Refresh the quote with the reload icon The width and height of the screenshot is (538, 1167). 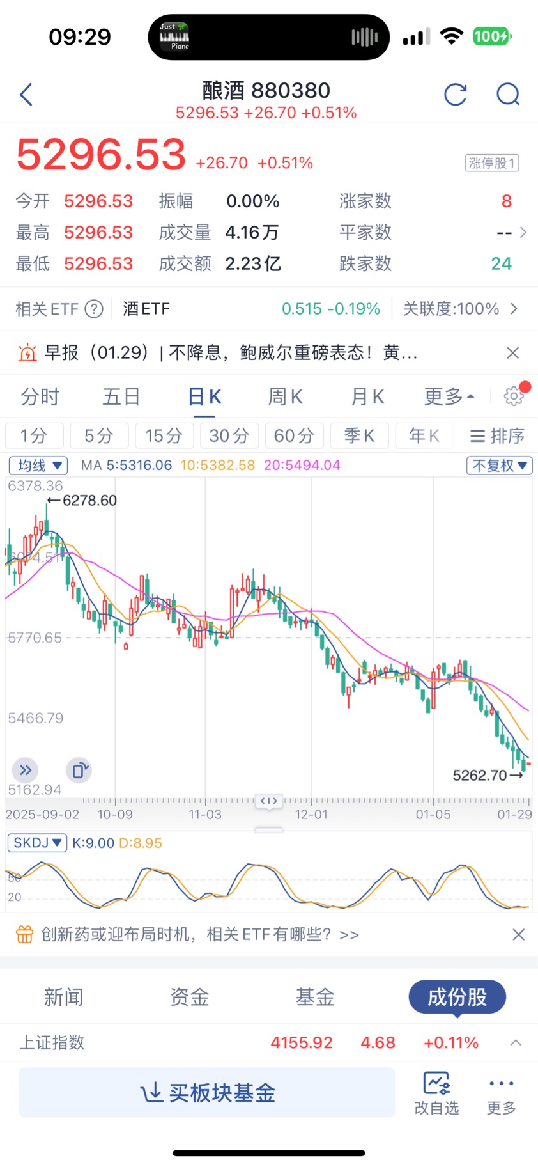(455, 95)
